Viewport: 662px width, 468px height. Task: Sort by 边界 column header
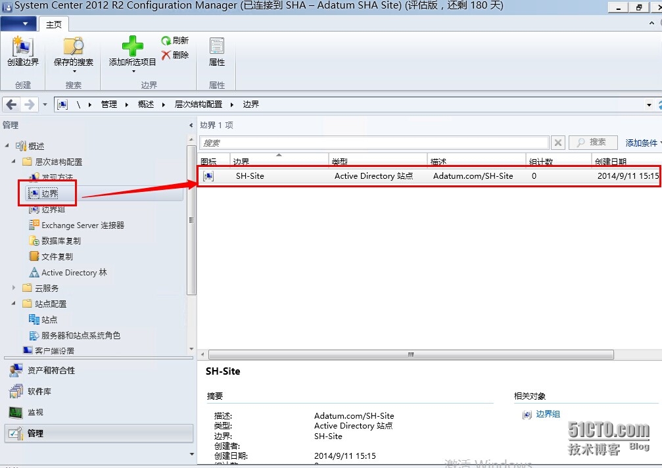[x=279, y=160]
